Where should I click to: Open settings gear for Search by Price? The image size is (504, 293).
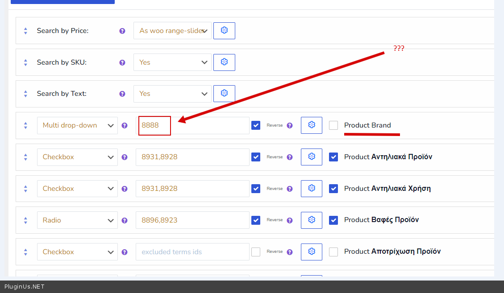pos(224,31)
